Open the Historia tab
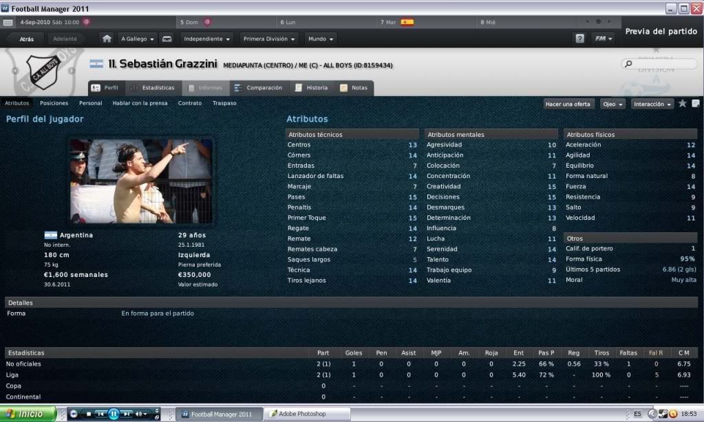 [x=312, y=88]
